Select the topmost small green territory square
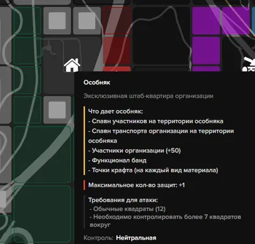255x244 pixels. tap(27, 20)
